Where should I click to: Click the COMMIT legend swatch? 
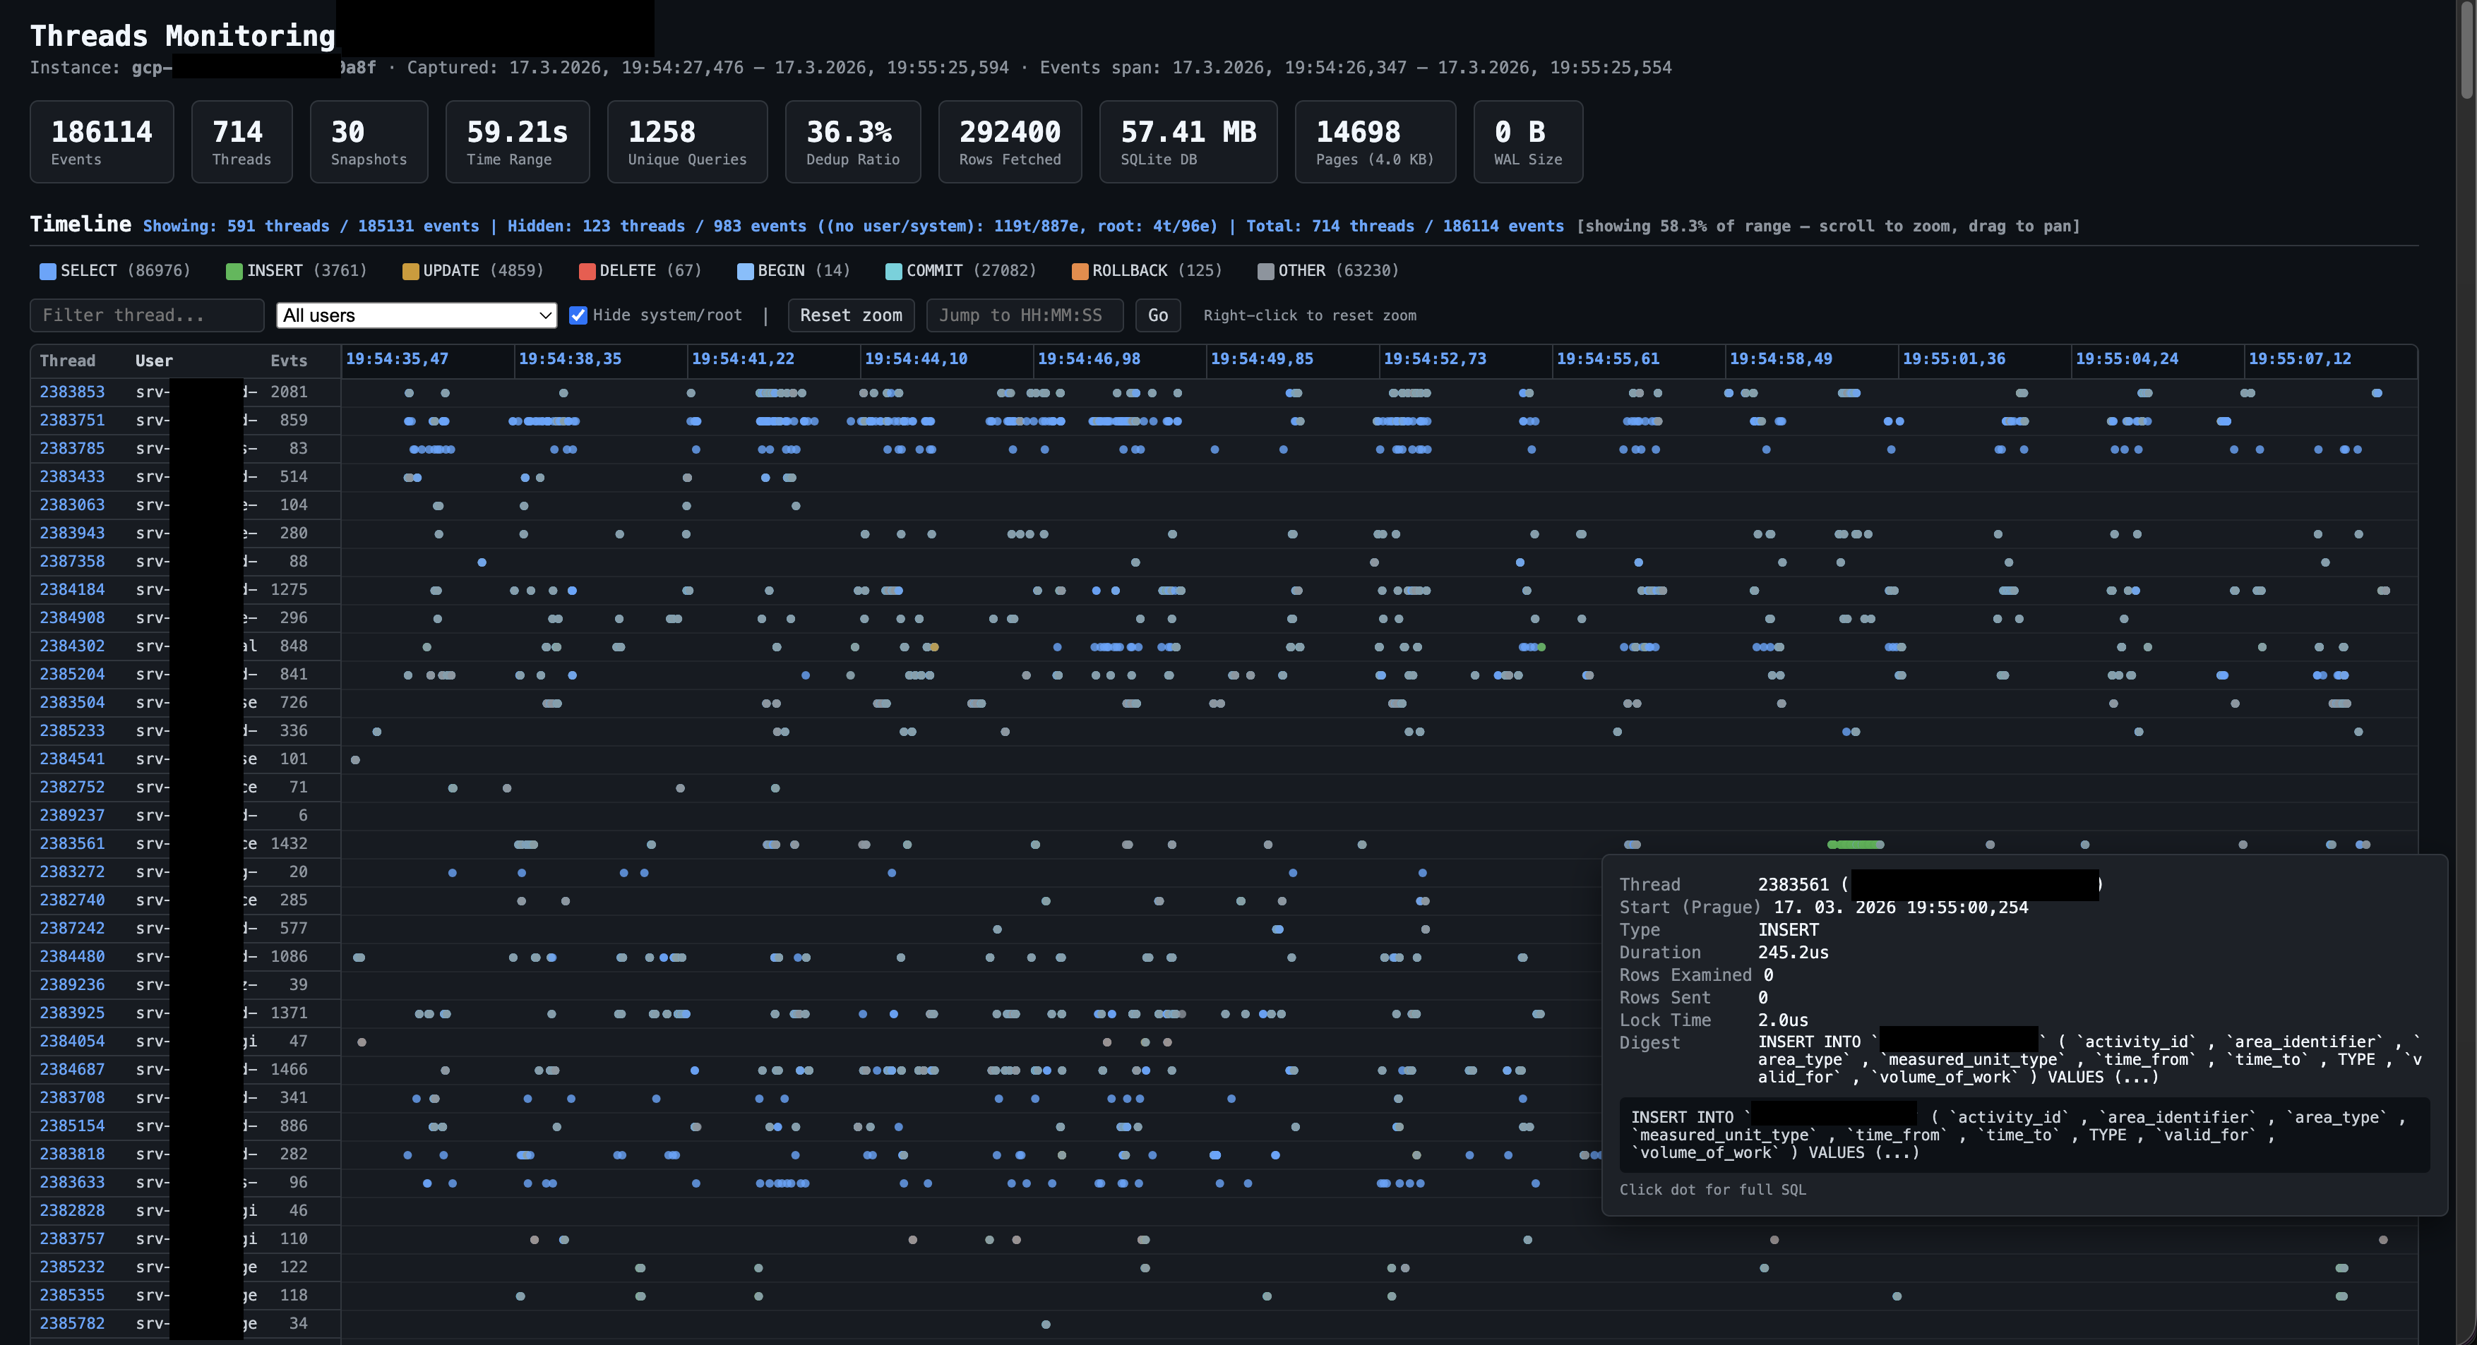click(893, 271)
